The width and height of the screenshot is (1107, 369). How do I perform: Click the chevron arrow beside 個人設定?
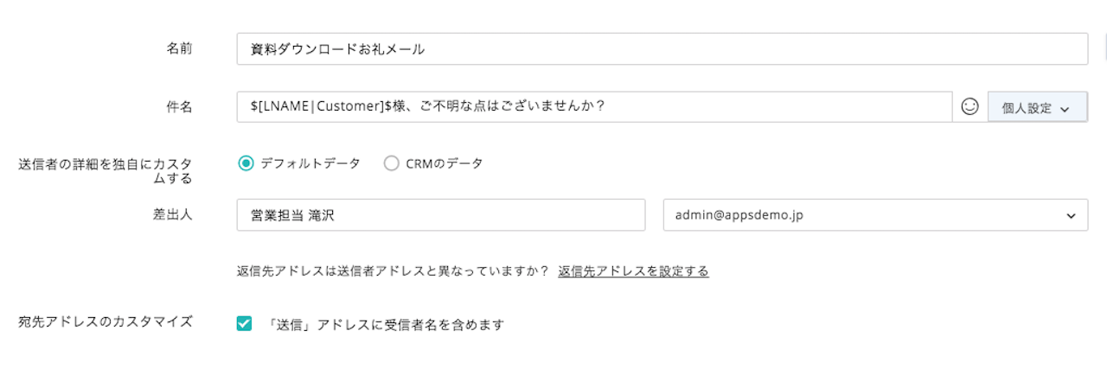[1065, 109]
